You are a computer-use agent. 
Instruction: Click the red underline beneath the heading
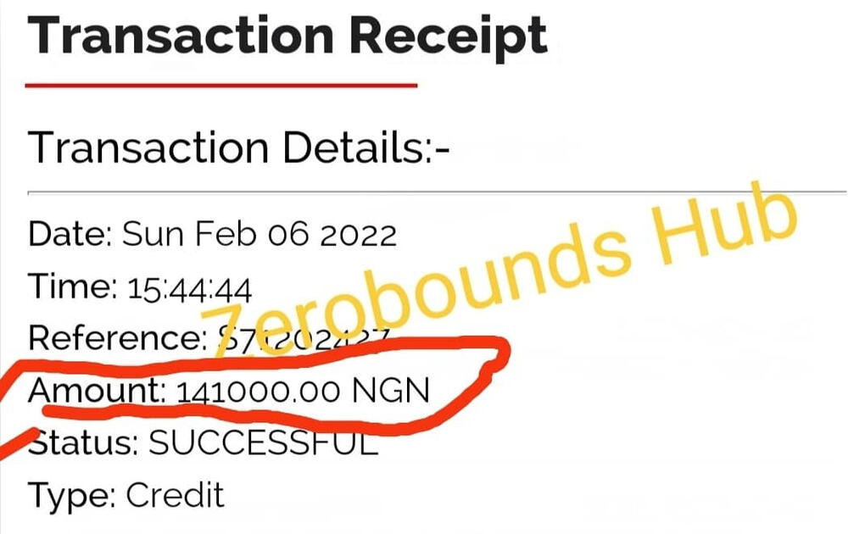click(221, 85)
